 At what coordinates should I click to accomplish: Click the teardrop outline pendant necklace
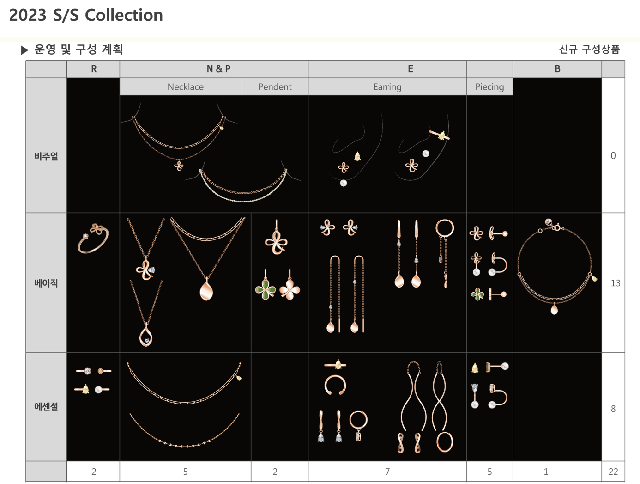tap(146, 313)
